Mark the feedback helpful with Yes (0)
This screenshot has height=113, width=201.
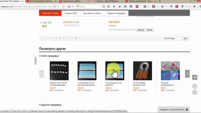pyautogui.click(x=141, y=30)
